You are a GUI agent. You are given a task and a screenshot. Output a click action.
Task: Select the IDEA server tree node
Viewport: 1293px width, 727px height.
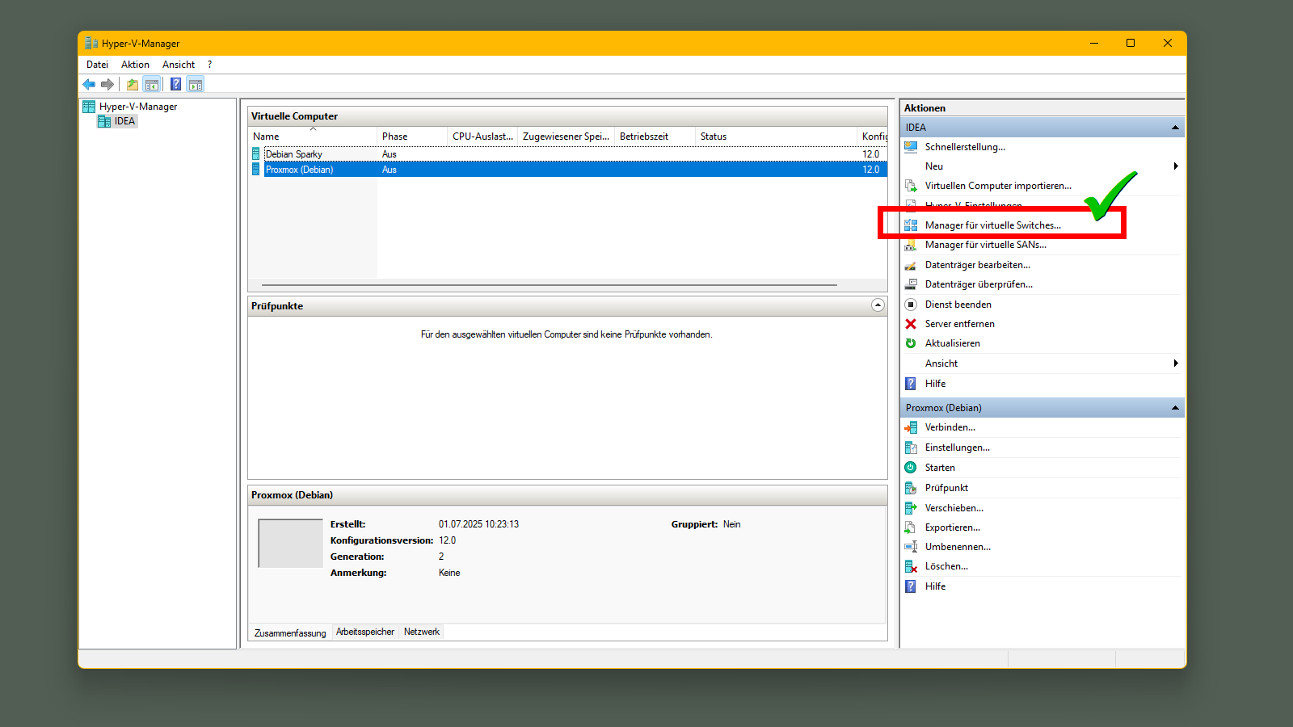[124, 121]
